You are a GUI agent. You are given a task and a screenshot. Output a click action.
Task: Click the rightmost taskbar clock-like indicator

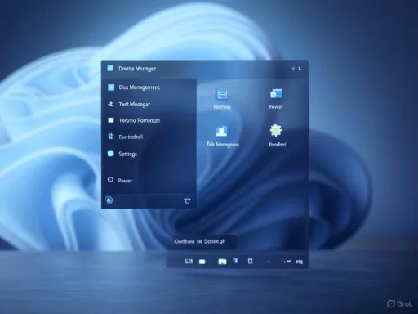pos(300,262)
